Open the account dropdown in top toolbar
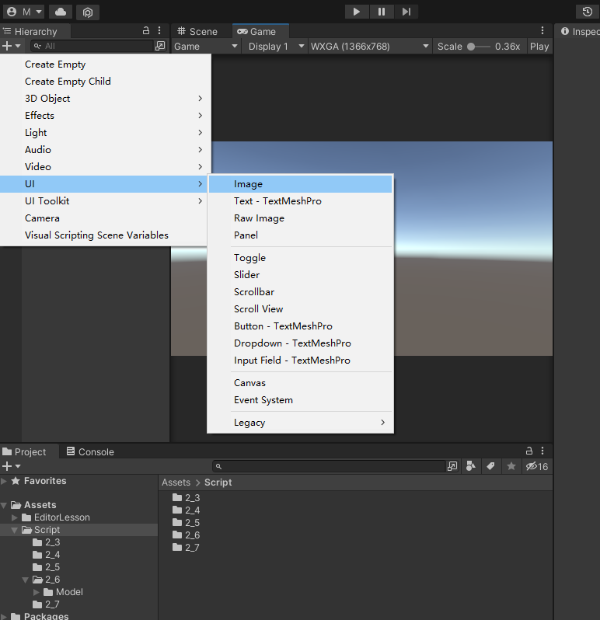The width and height of the screenshot is (600, 620). pyautogui.click(x=23, y=12)
